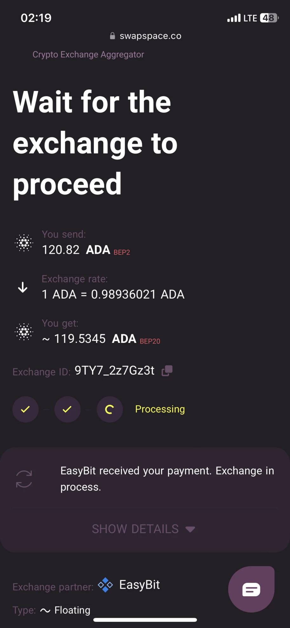The width and height of the screenshot is (290, 628).
Task: Open the live chat bubble
Action: pyautogui.click(x=251, y=589)
